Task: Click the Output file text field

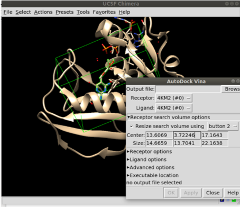Action: pos(188,89)
